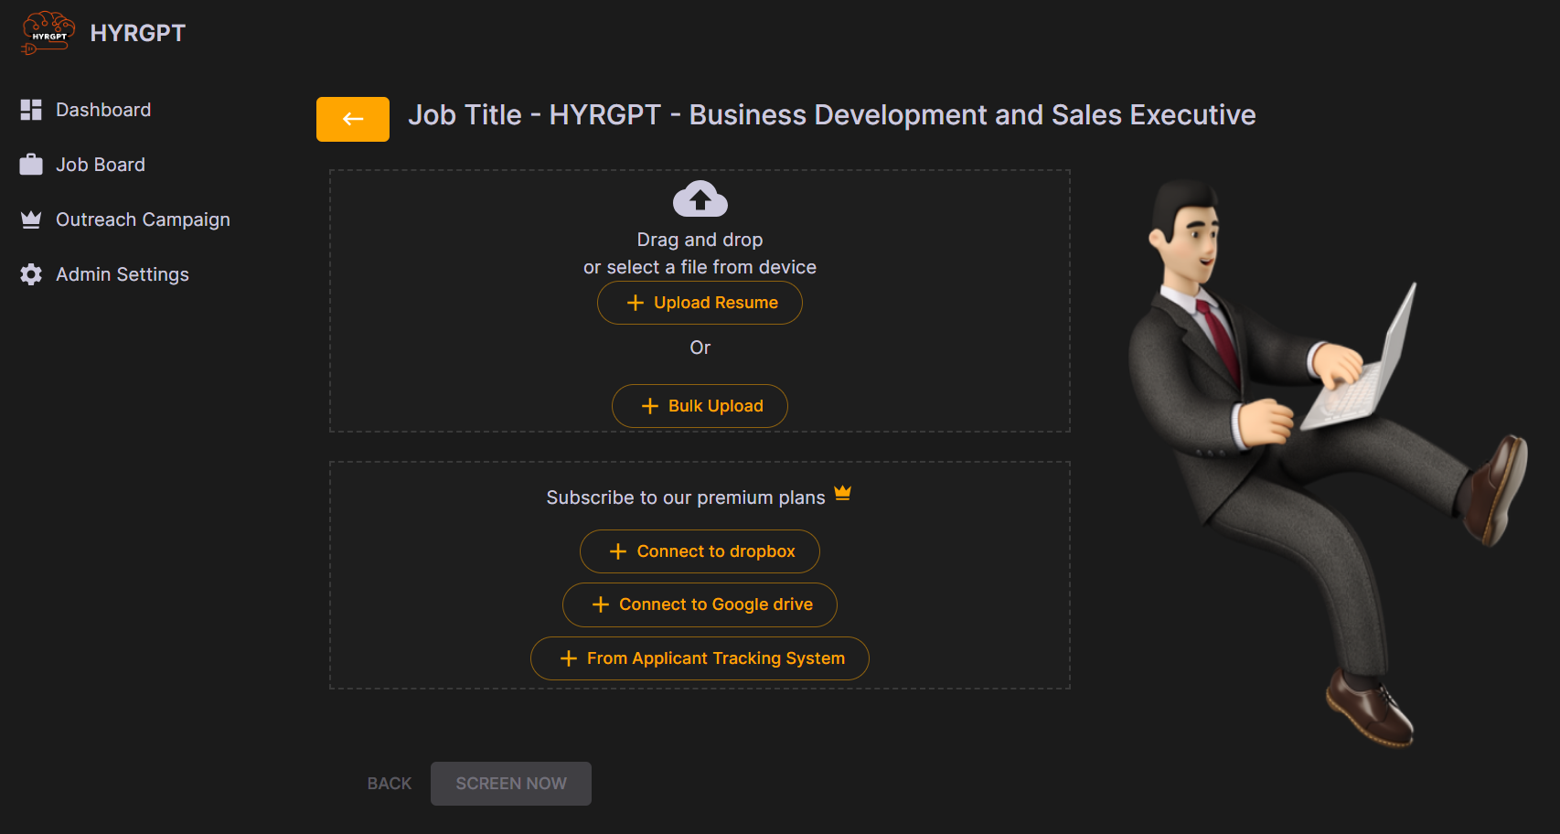Open the Job Board menu item
Viewport: 1560px width, 834px height.
pyautogui.click(x=101, y=165)
